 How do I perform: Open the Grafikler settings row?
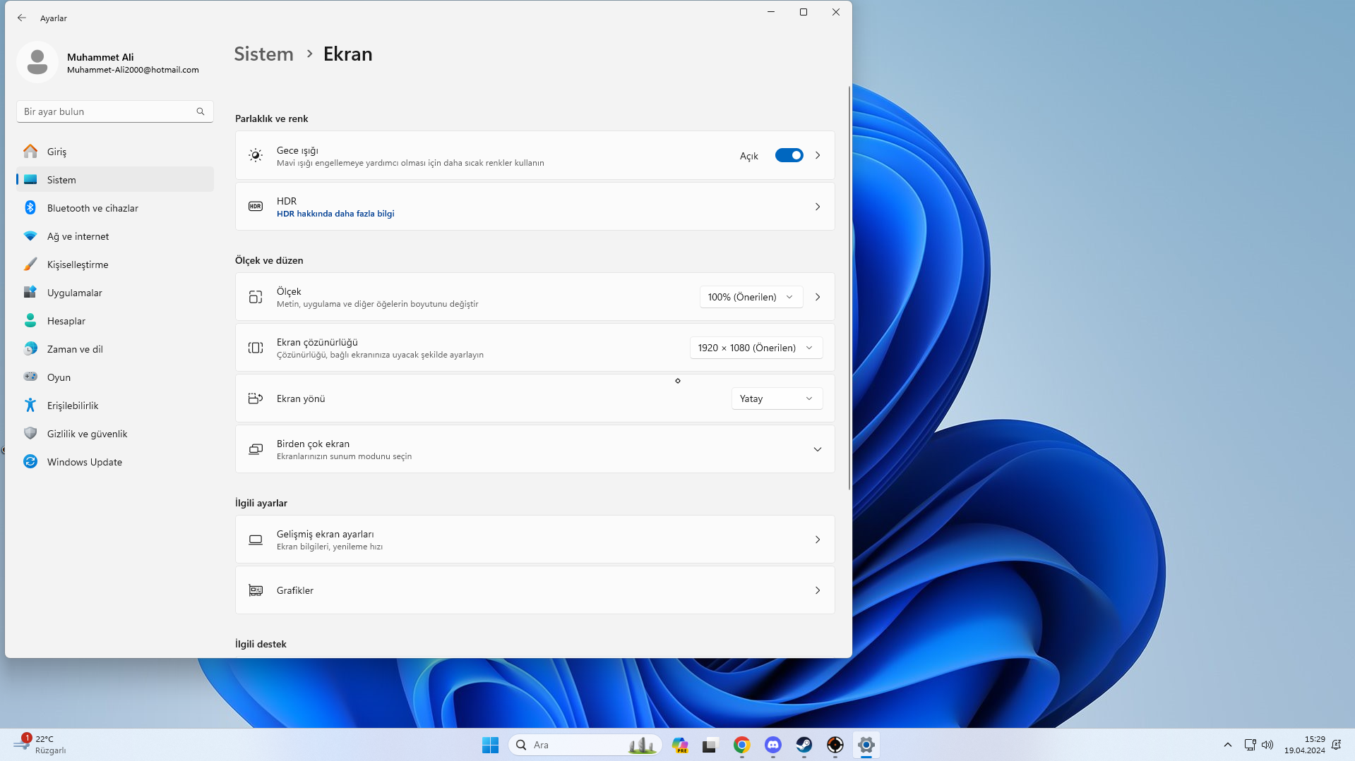(535, 590)
